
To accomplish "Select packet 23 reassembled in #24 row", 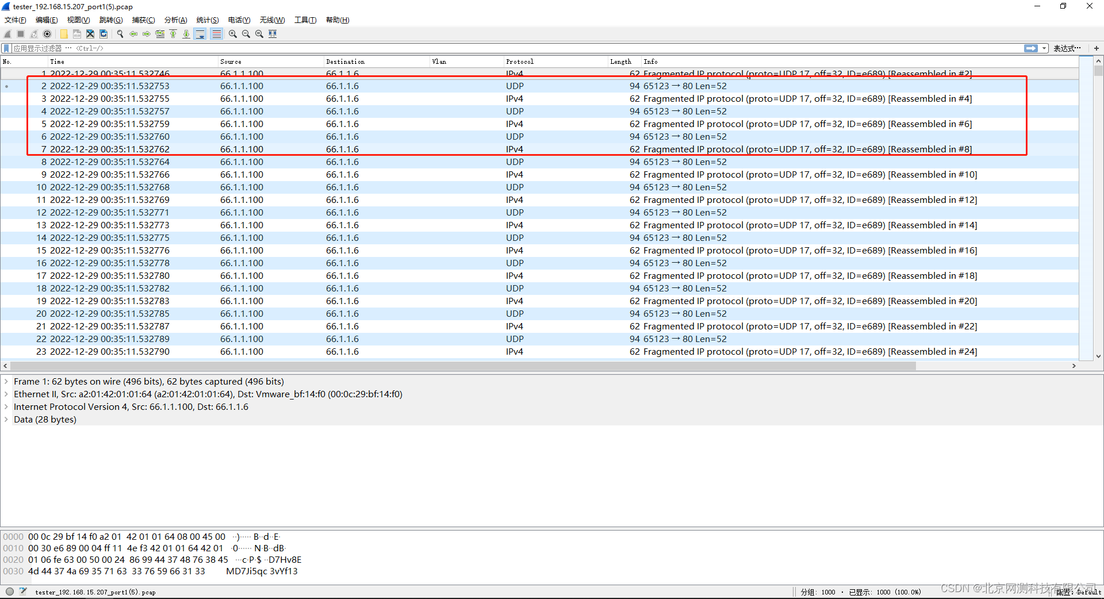I will (x=539, y=351).
